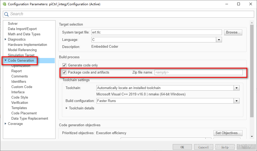The width and height of the screenshot is (257, 151).
Task: Open the Language dropdown
Action: click(x=219, y=40)
